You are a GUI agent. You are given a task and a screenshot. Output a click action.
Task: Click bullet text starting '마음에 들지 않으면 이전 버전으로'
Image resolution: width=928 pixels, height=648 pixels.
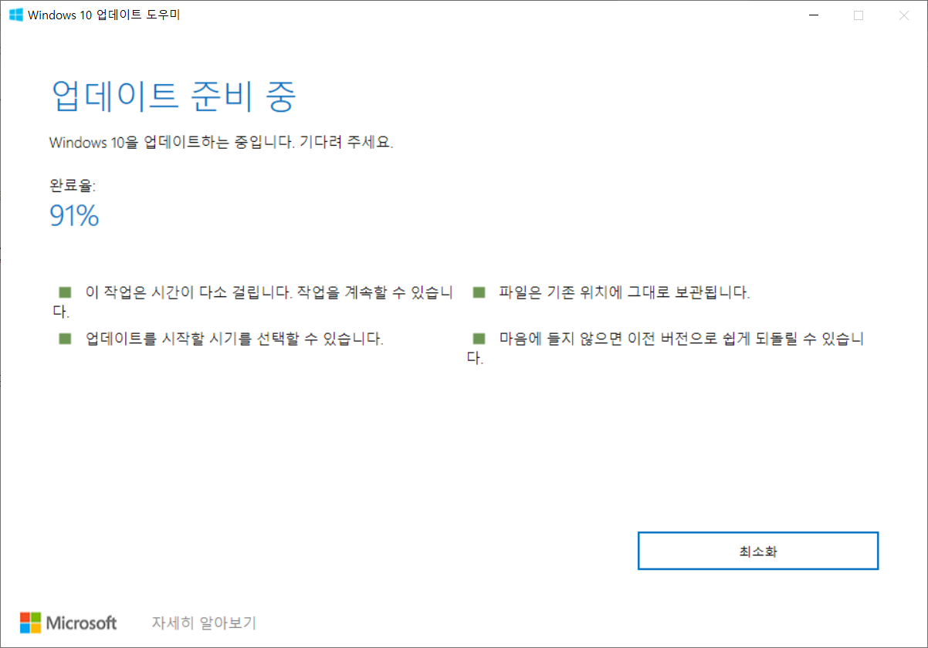[x=666, y=349]
